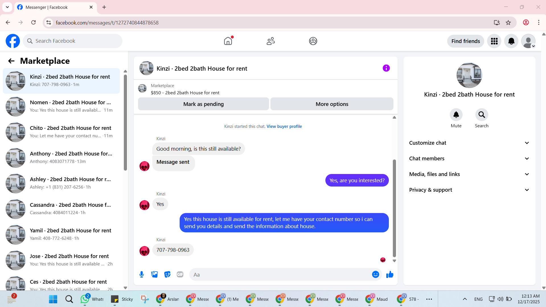
Task: Choose a sticker icon
Action: 167,275
